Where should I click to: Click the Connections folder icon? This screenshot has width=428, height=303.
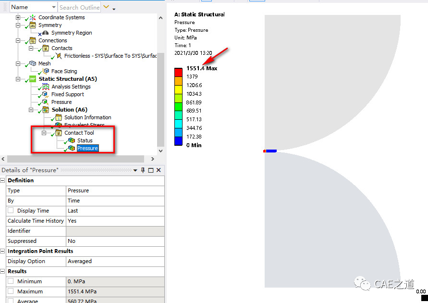tap(33, 41)
